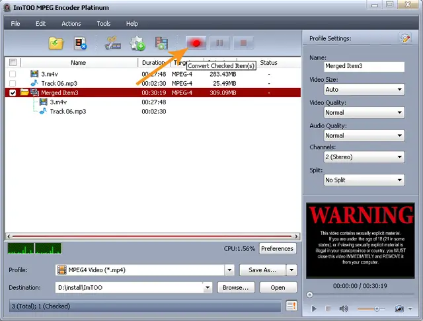This screenshot has height=321, width=423.
Task: Click film icon of top 3.m4v row
Action: pyautogui.click(x=34, y=73)
